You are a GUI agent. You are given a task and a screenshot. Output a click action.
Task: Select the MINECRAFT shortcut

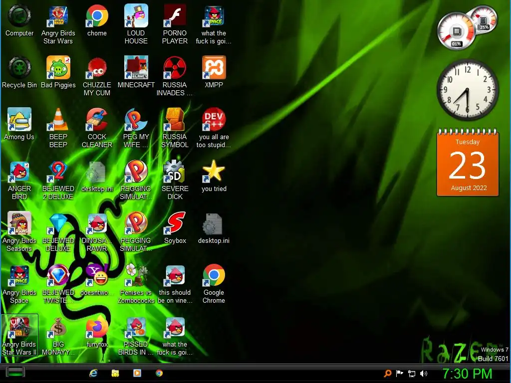point(136,72)
